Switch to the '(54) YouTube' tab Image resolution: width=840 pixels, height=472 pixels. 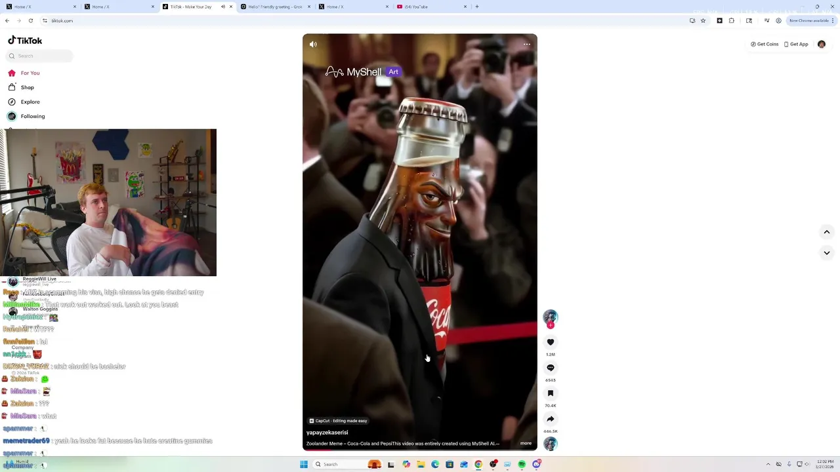tap(430, 7)
